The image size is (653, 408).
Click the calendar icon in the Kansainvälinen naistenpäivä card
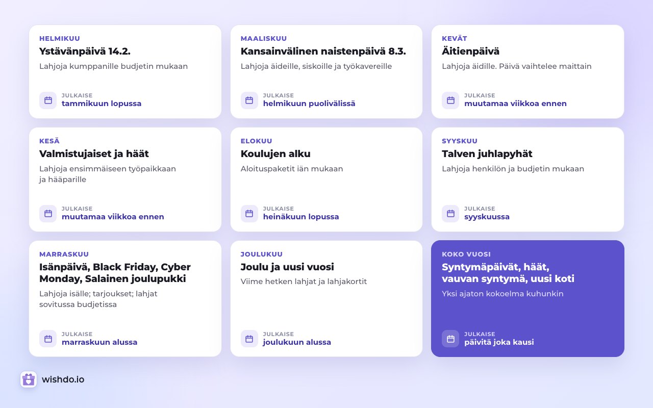(x=249, y=100)
